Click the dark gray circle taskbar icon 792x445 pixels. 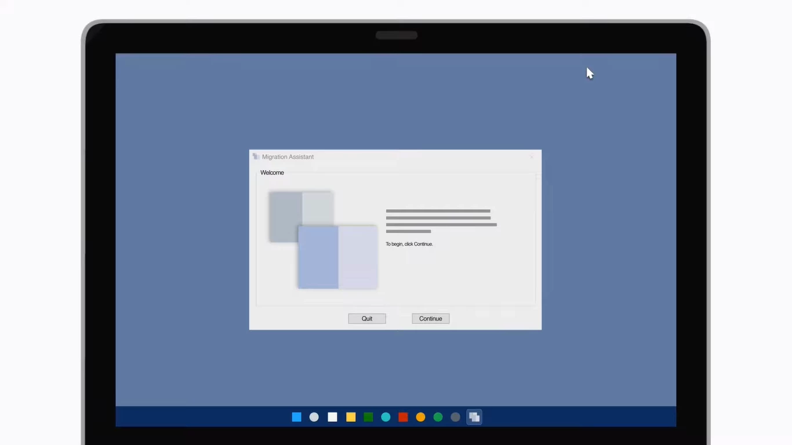tap(456, 417)
